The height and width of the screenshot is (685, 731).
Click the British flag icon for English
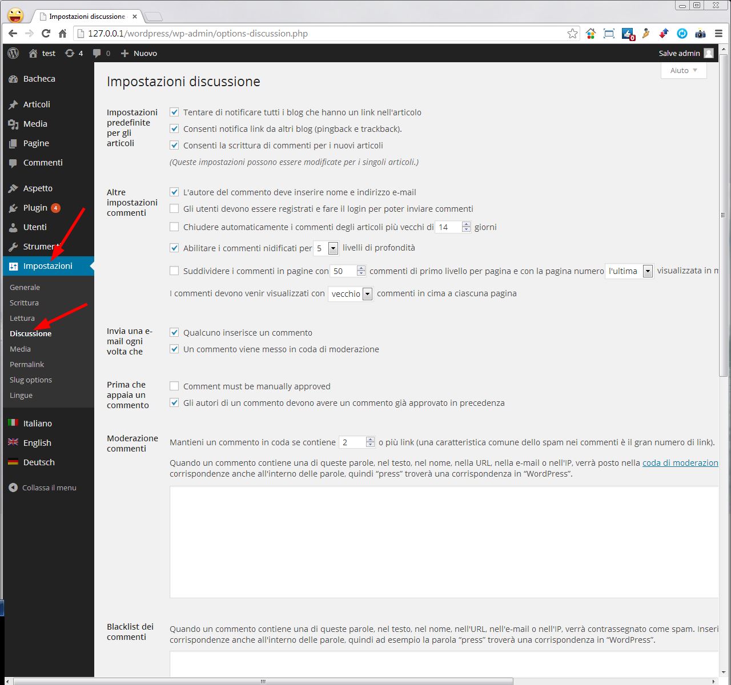click(13, 442)
